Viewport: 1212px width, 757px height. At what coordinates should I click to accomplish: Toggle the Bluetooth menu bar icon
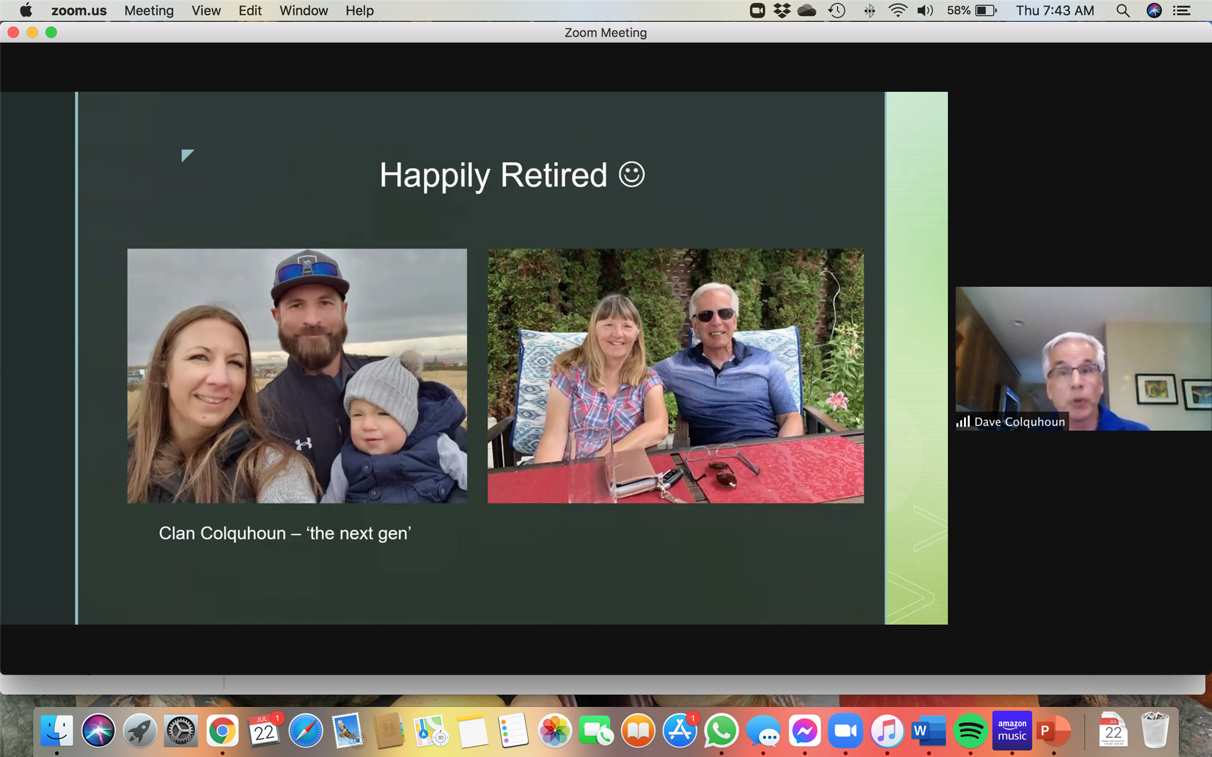tap(869, 10)
